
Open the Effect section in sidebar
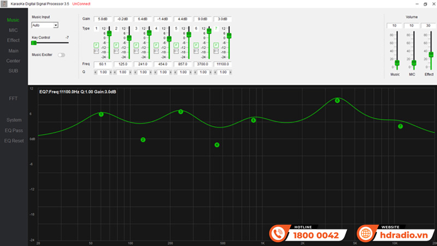[13, 40]
